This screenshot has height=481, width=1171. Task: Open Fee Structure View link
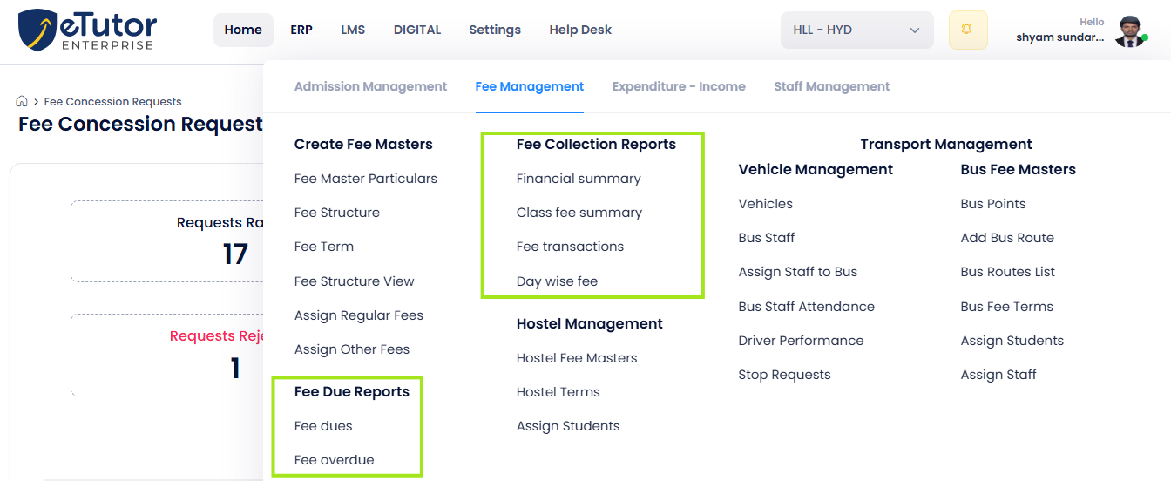pos(355,281)
